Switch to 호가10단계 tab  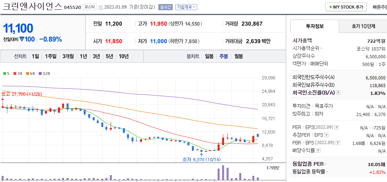coord(363,26)
